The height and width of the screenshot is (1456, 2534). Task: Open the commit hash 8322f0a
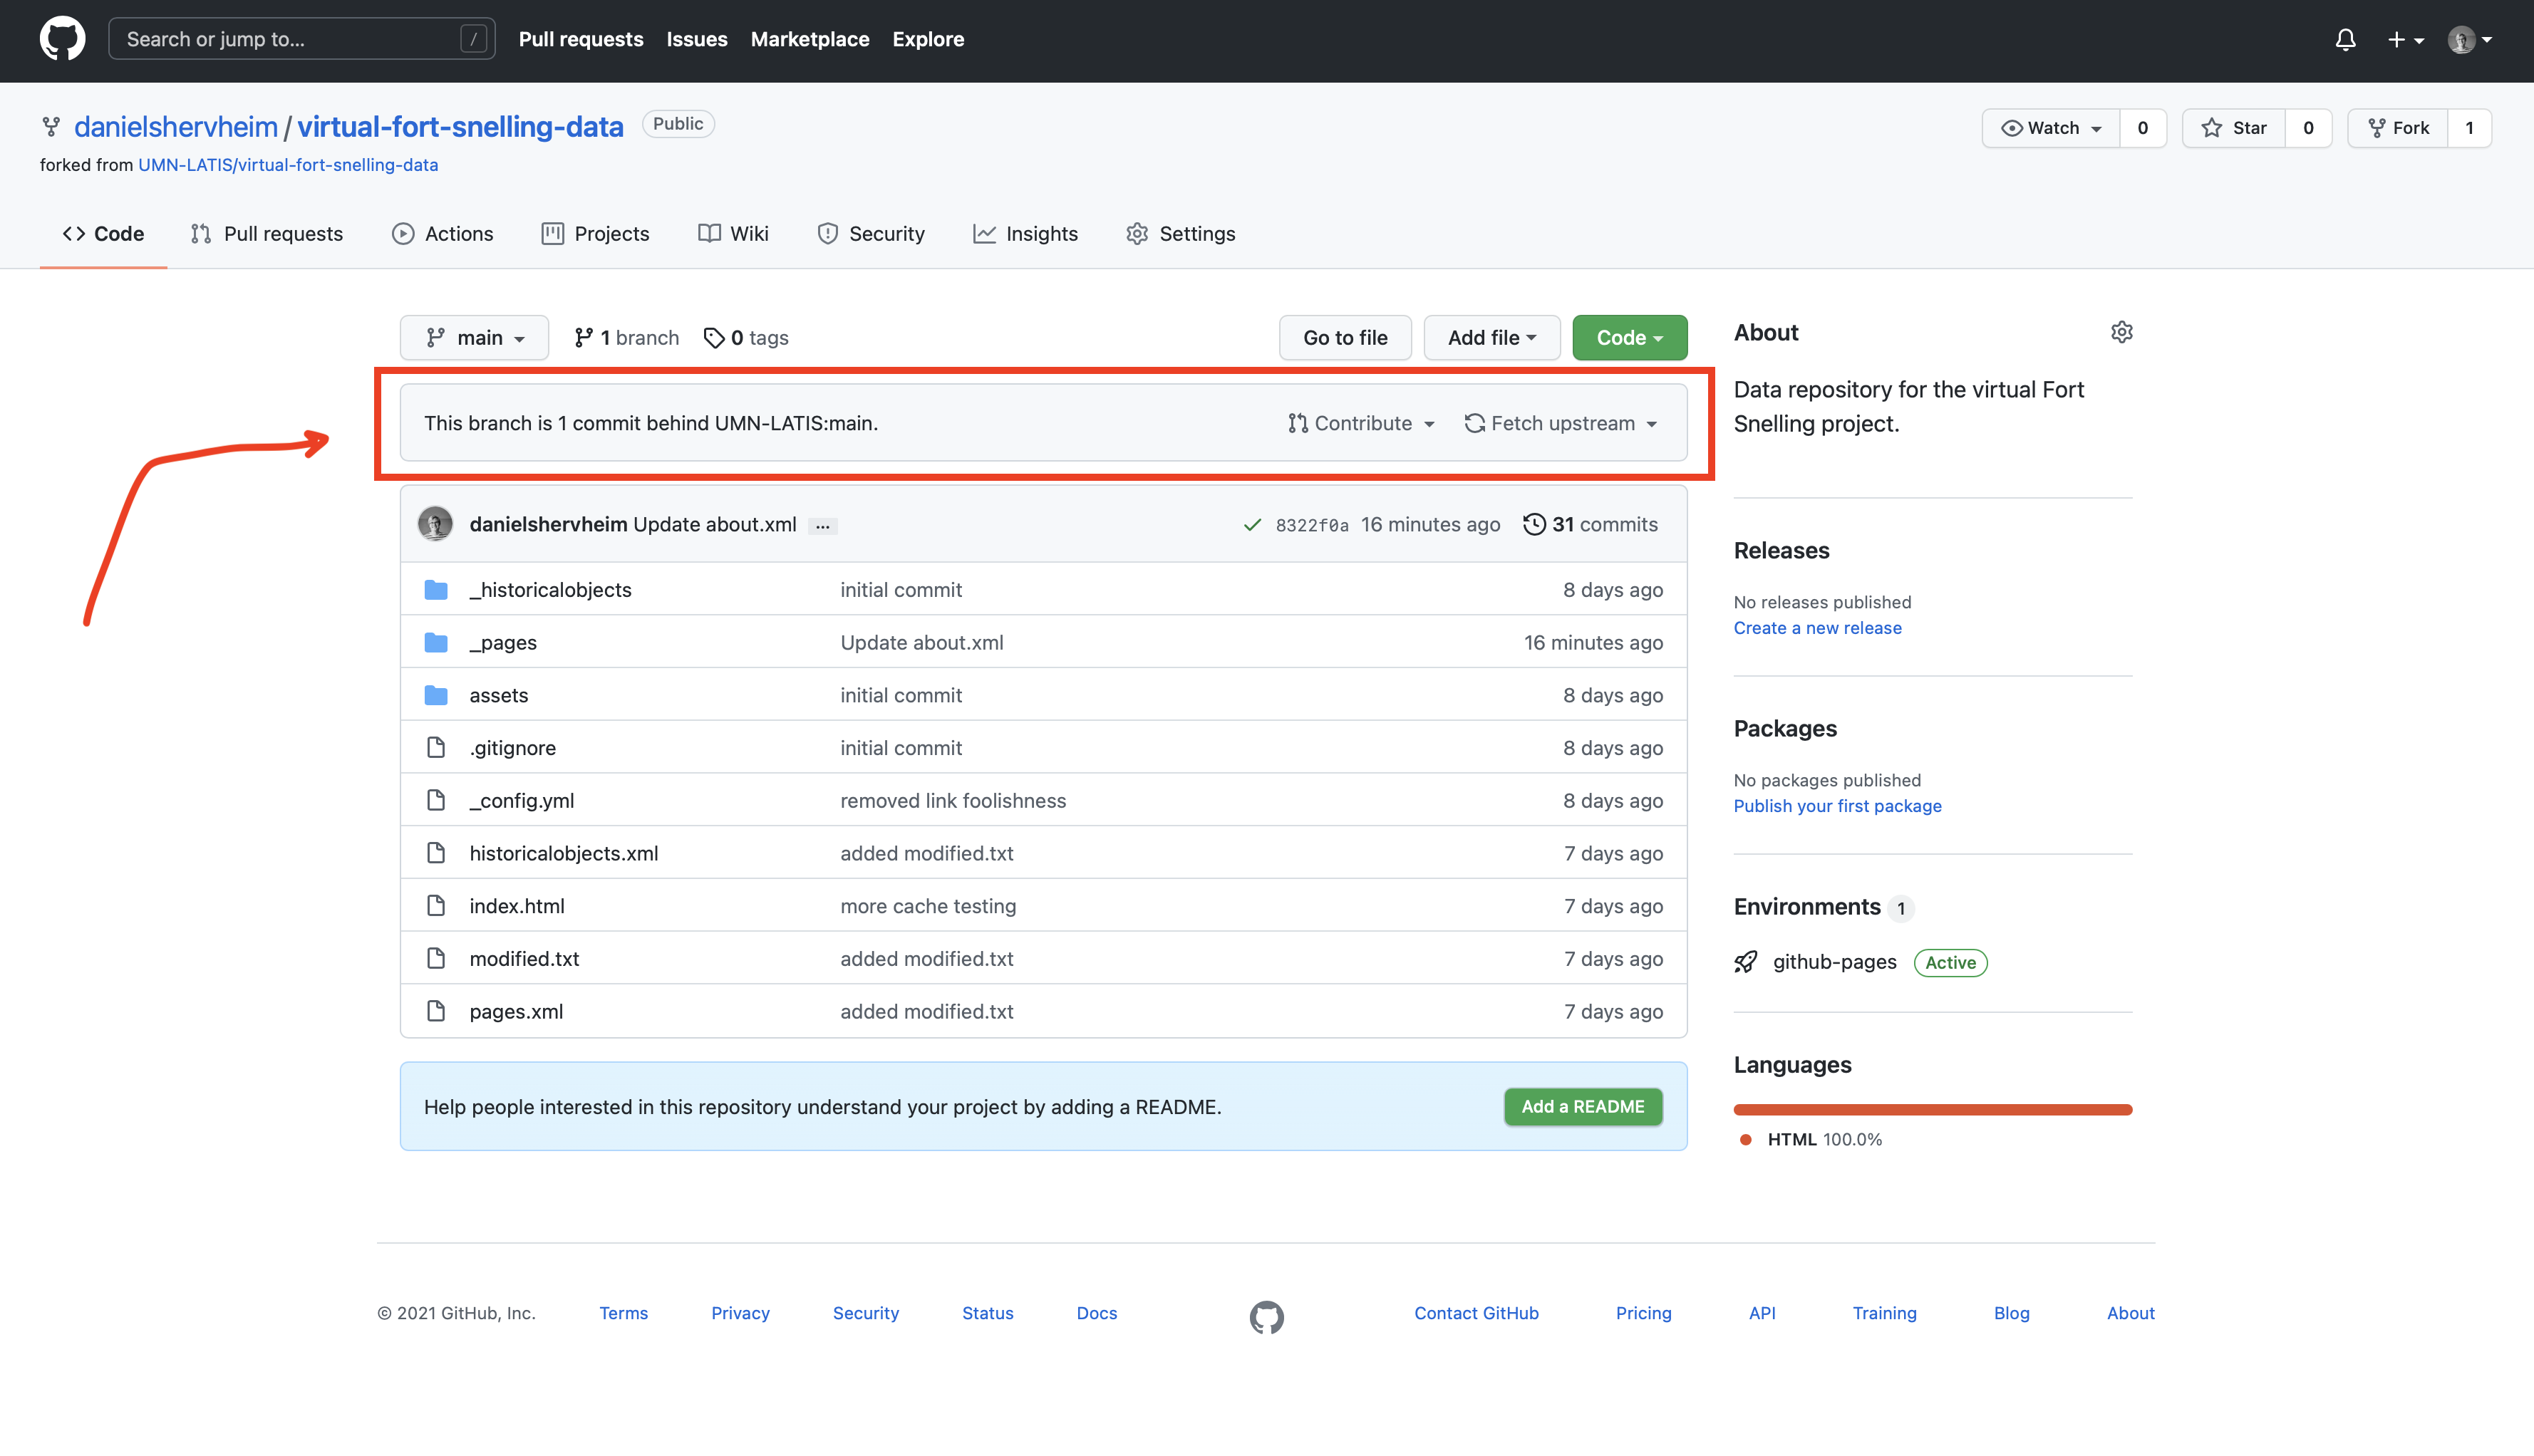click(1311, 525)
